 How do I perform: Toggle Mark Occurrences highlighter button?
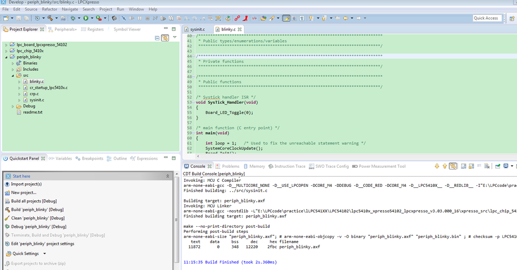pos(286,18)
